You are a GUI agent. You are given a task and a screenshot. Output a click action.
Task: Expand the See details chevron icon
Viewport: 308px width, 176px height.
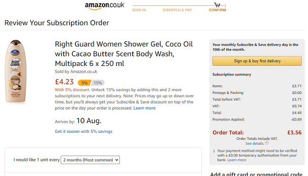(267, 143)
